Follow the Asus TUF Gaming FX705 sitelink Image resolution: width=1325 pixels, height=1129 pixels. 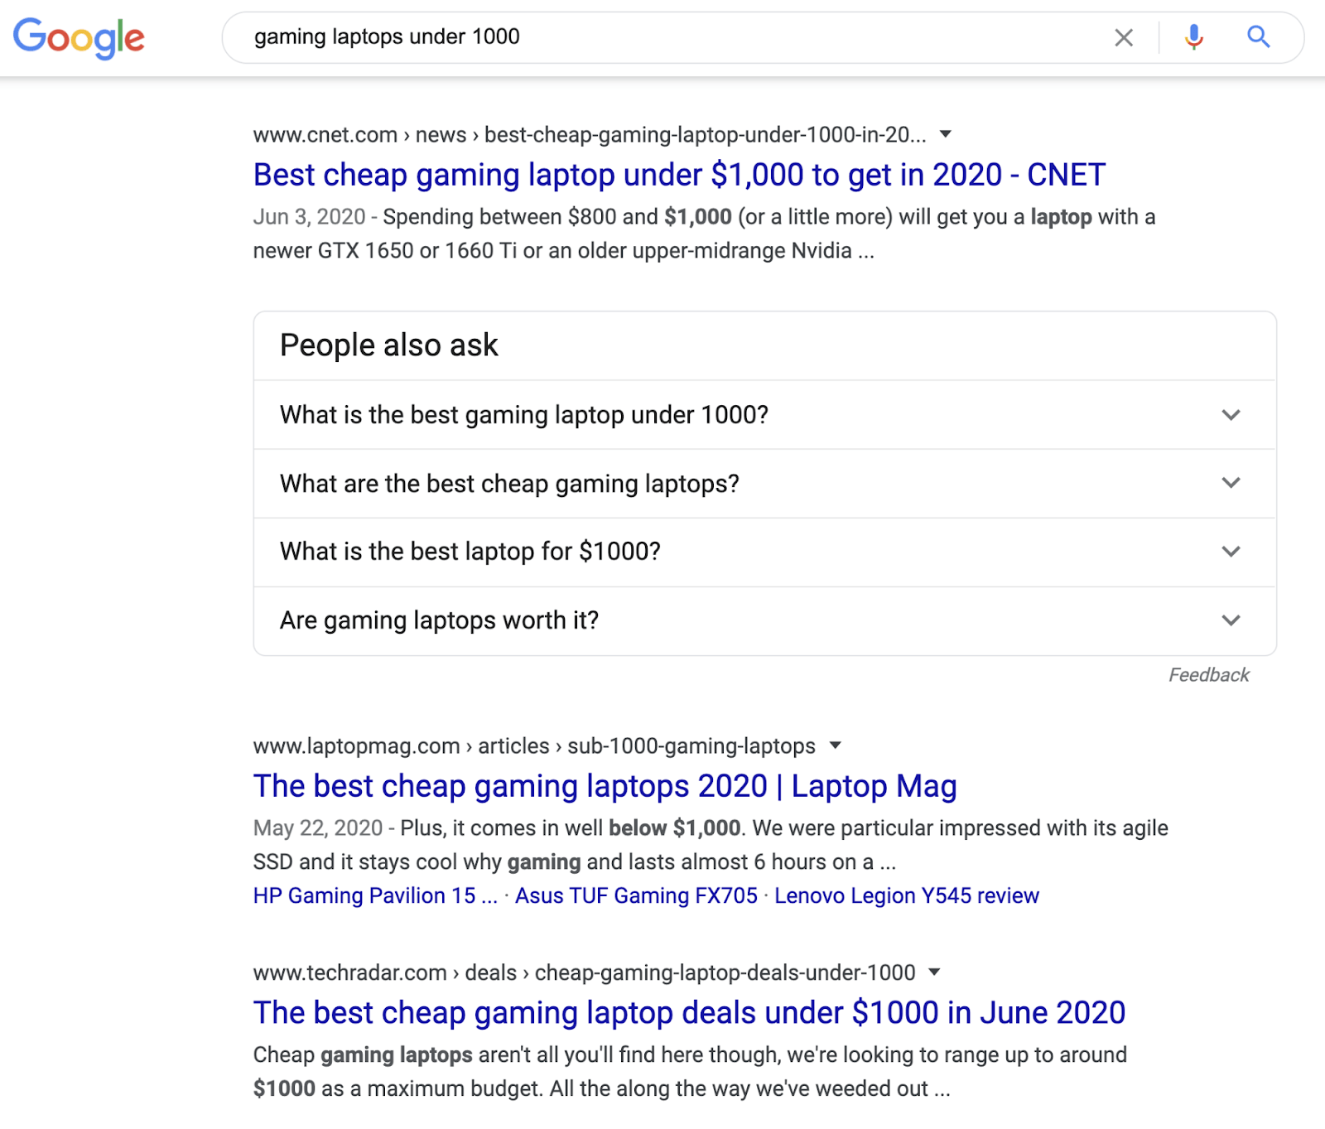point(636,895)
